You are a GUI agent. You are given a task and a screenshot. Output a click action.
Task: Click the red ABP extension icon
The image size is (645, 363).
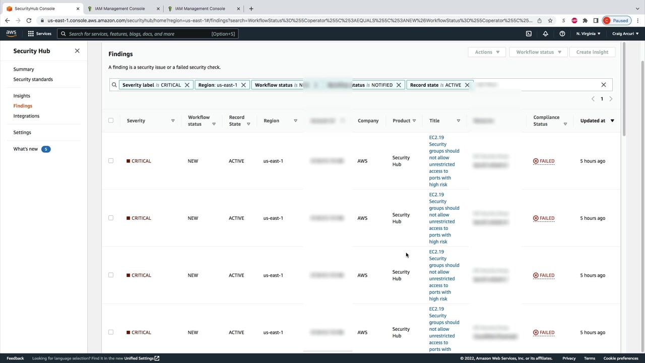click(574, 21)
